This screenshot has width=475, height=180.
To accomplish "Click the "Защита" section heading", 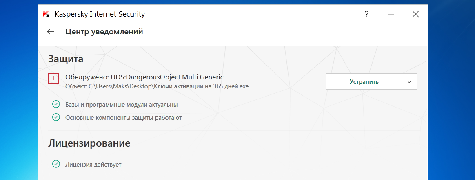I will click(66, 59).
